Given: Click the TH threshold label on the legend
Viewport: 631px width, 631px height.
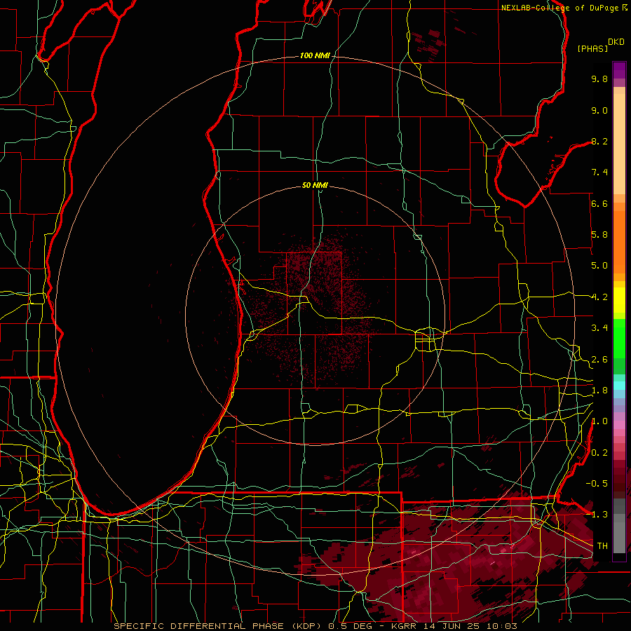Looking at the screenshot, I should [602, 546].
